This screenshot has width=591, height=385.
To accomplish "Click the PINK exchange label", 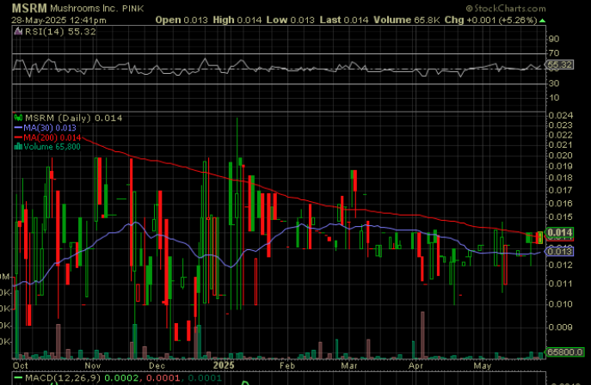I will pyautogui.click(x=132, y=9).
